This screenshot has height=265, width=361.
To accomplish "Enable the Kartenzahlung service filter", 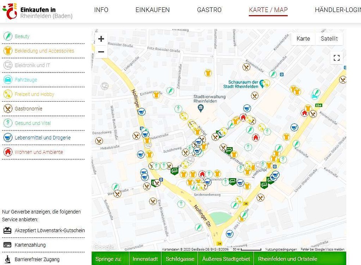I will click(x=30, y=245).
